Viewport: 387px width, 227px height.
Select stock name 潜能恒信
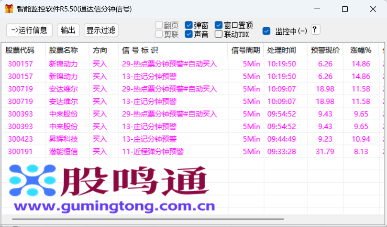point(64,152)
